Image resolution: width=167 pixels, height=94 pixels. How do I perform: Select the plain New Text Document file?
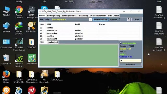point(159,28)
